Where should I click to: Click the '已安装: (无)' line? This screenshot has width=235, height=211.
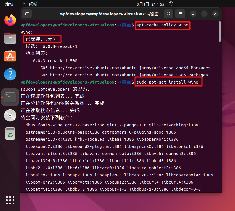tap(41, 39)
